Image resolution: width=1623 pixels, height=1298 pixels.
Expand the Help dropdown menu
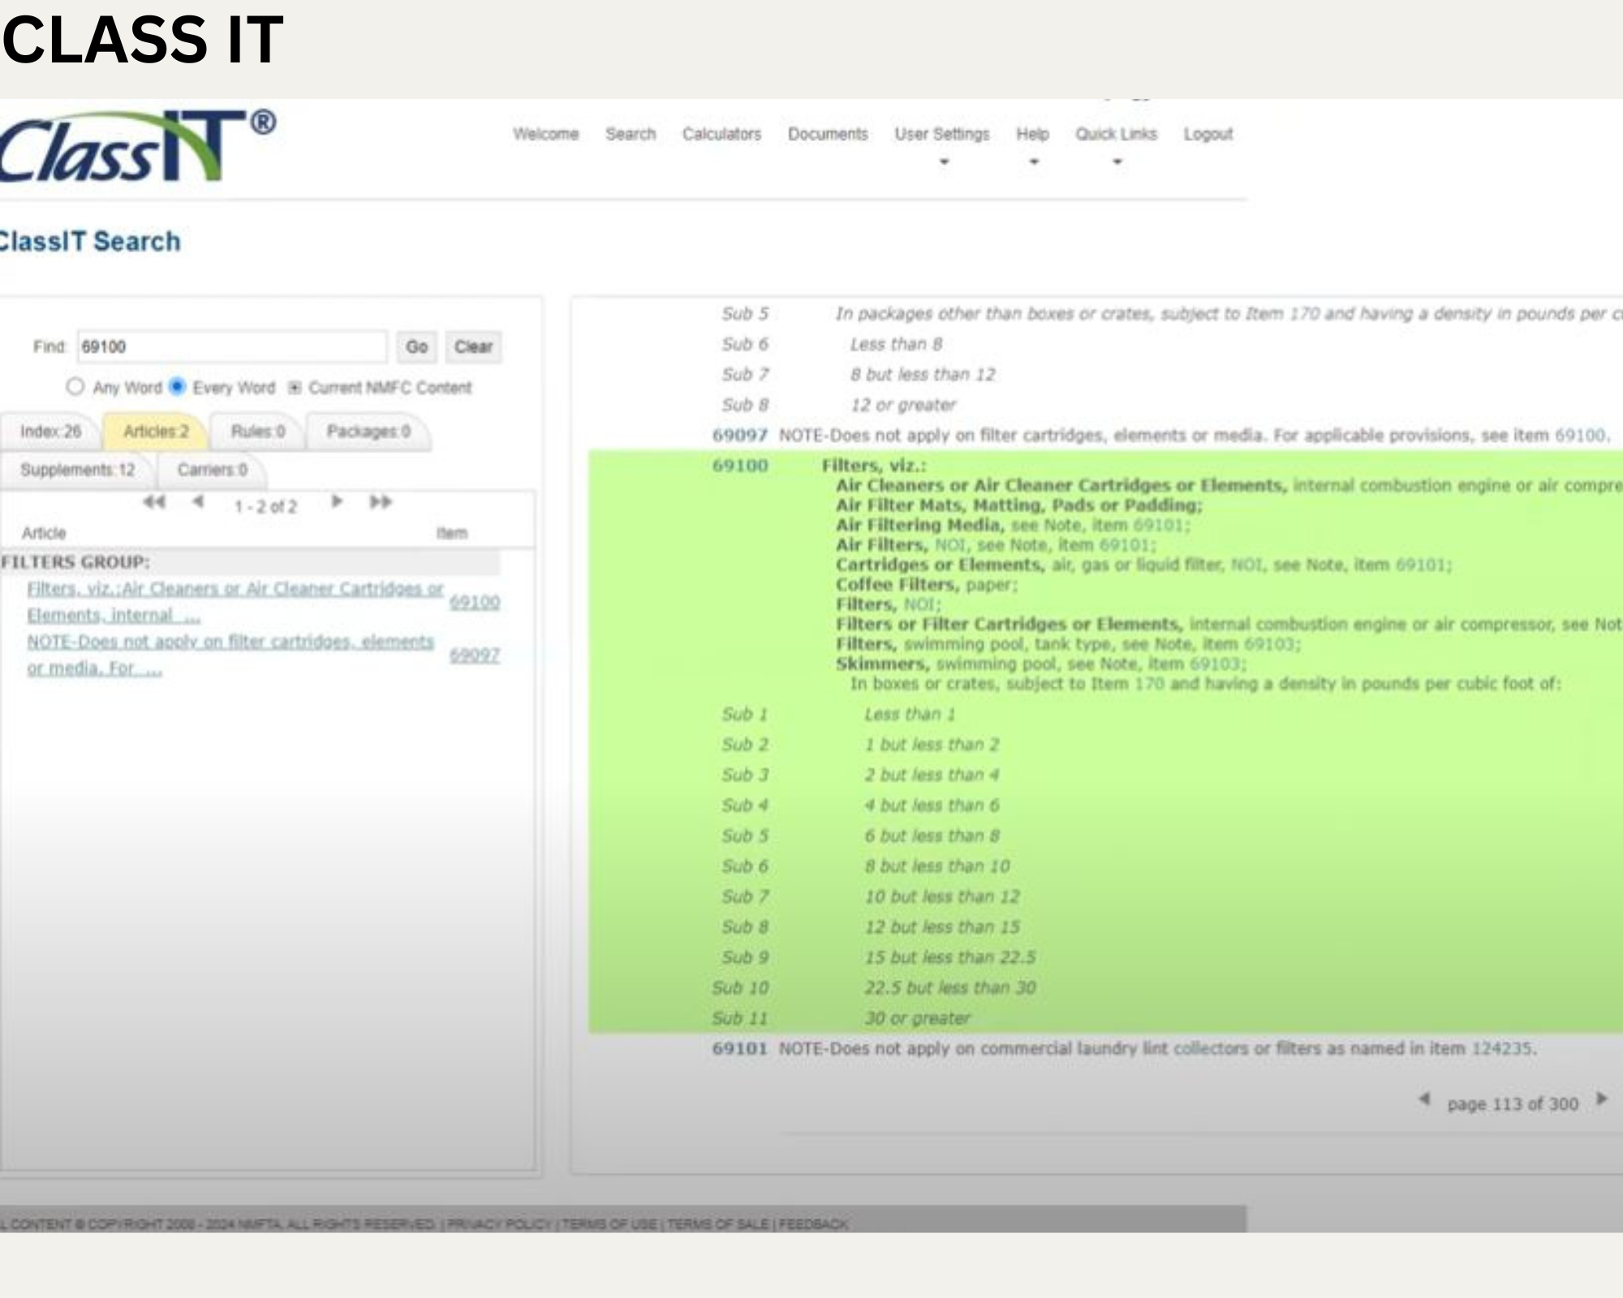[1032, 135]
